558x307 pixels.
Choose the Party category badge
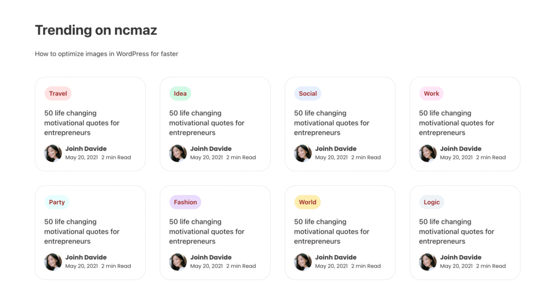tap(57, 202)
